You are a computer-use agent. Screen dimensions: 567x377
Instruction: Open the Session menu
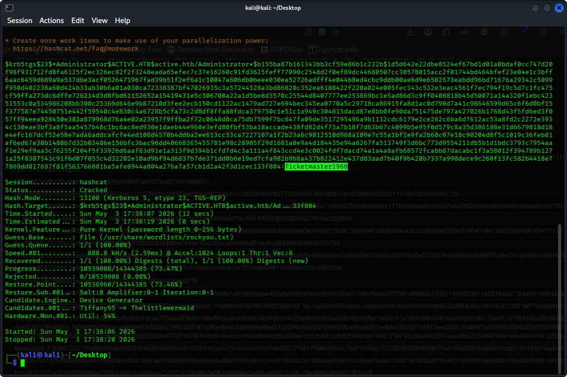pos(20,21)
